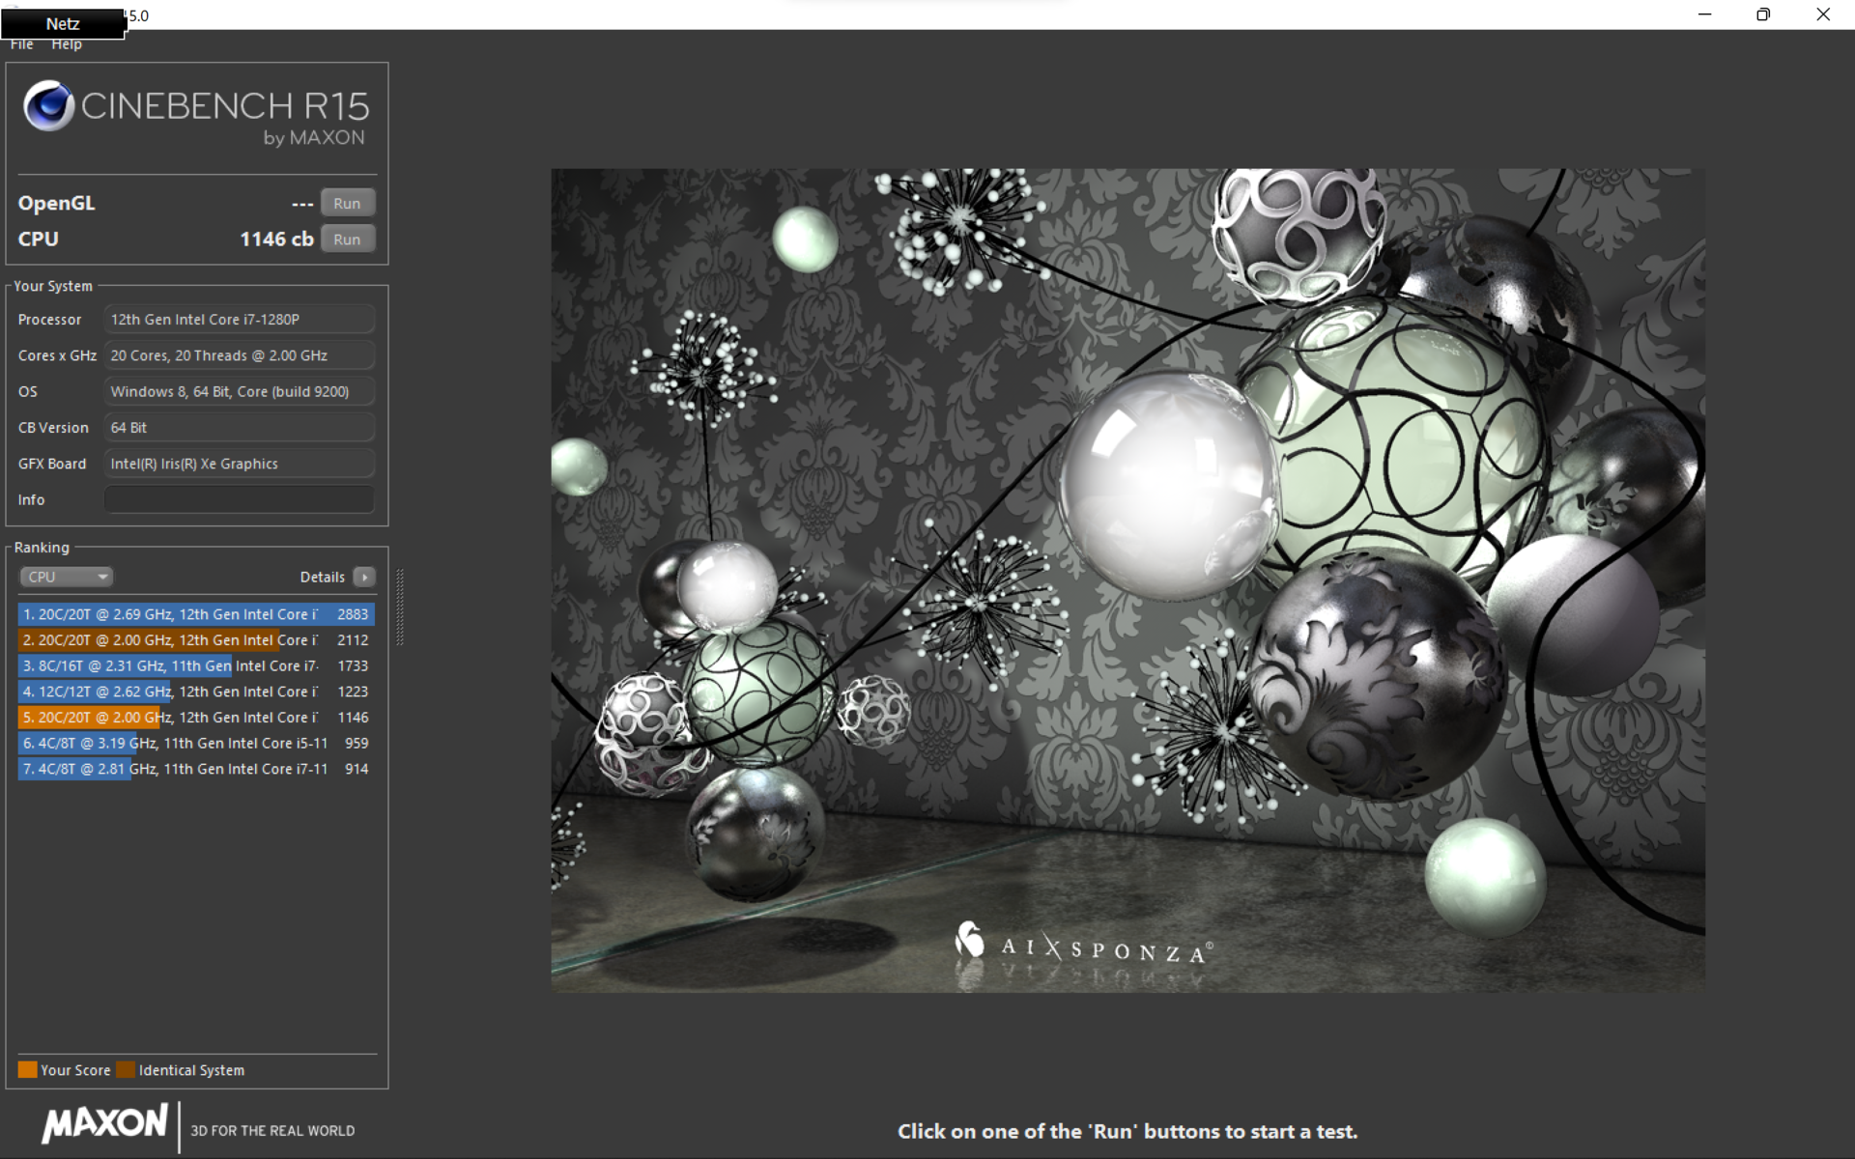Run the CPU benchmark test
Screen dimensions: 1855x1159
347,240
